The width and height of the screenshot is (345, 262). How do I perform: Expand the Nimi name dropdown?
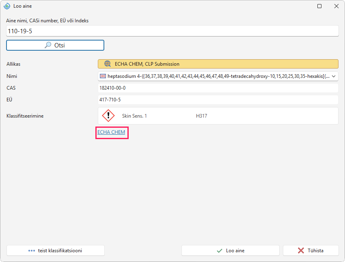pos(334,76)
